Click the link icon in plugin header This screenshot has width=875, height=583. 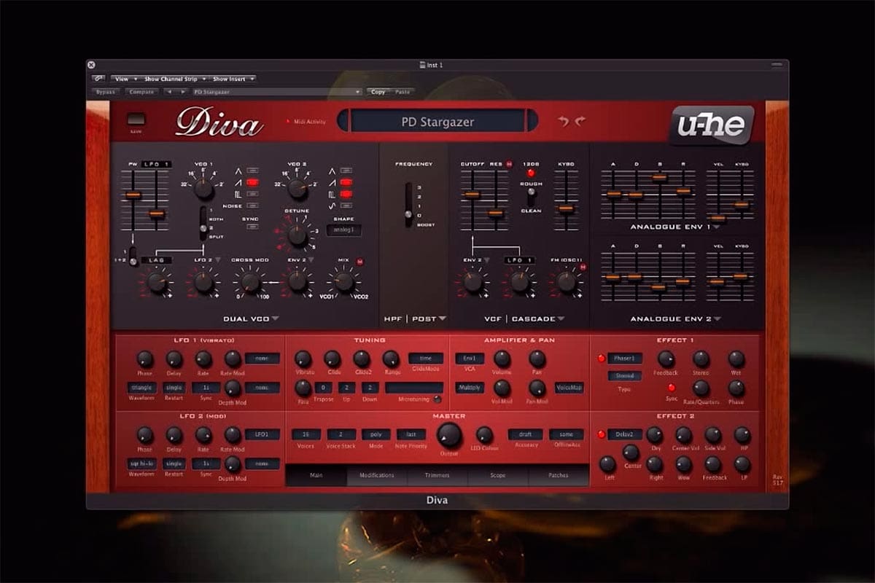[x=98, y=79]
